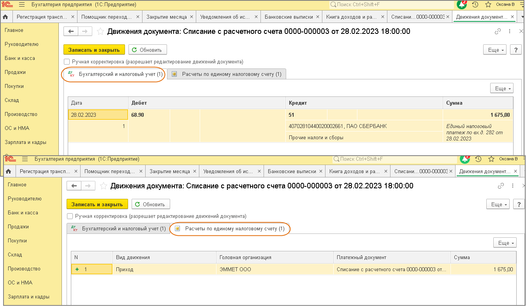Open Еще dropdown above lower window table
The width and height of the screenshot is (526, 307).
[505, 243]
